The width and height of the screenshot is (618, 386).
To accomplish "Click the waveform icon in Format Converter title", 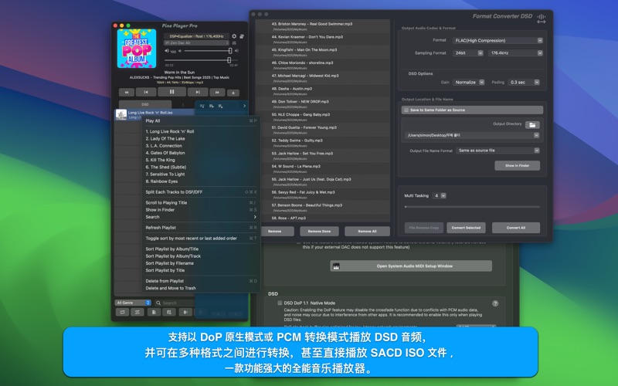I will tap(542, 18).
